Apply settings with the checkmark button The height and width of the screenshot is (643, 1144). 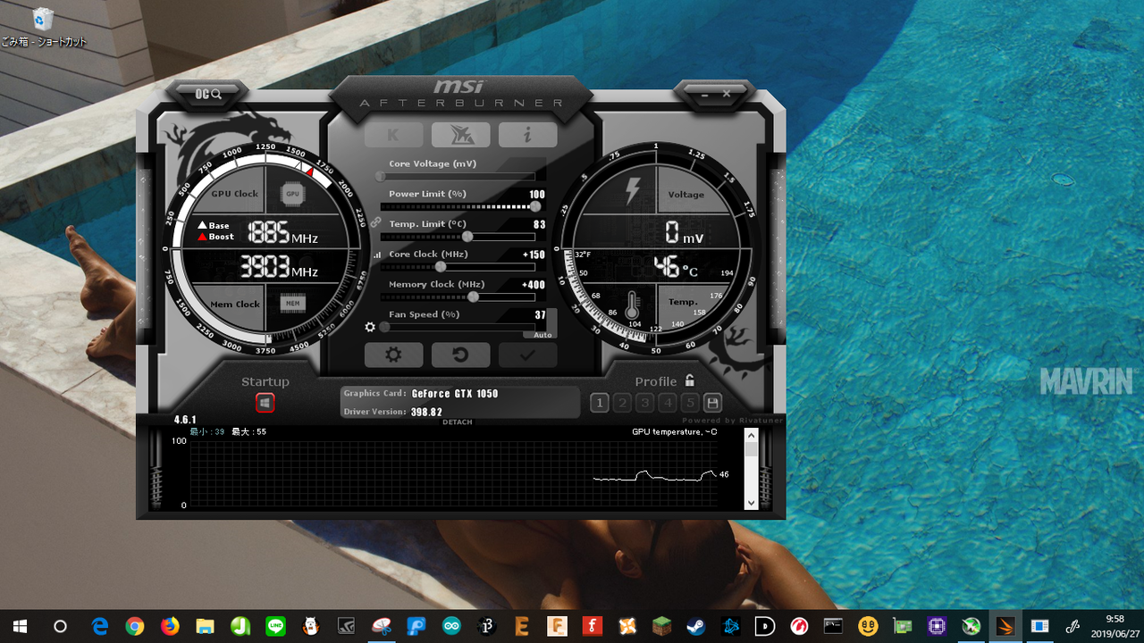coord(527,355)
